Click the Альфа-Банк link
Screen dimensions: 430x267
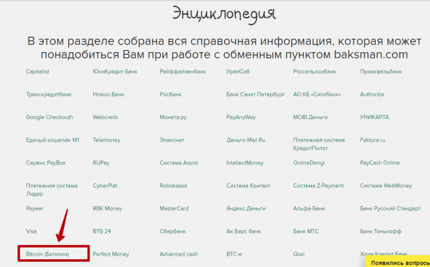point(309,208)
